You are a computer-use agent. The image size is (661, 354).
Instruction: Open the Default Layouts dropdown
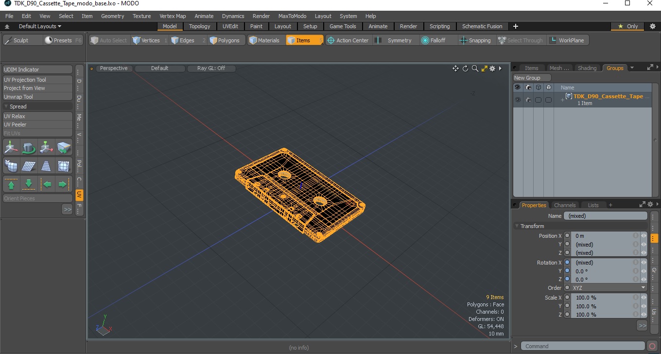coord(40,26)
